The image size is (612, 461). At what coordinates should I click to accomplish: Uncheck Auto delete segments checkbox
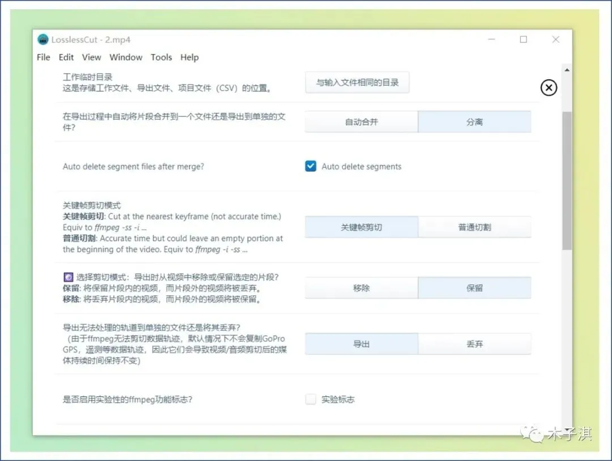[x=311, y=166]
